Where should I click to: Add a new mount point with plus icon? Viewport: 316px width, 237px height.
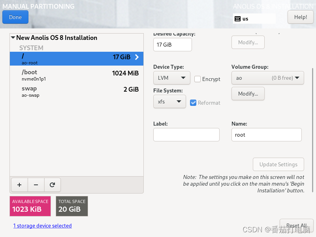tap(19, 185)
